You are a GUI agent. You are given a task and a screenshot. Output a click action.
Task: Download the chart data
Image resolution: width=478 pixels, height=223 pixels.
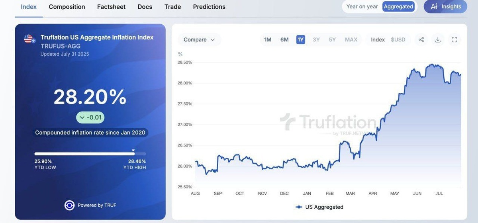438,39
